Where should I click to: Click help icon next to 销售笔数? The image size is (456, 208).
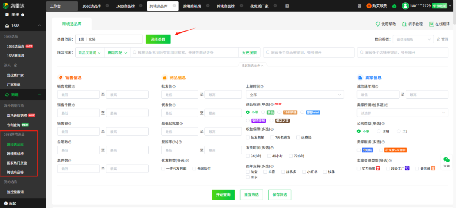click(73, 86)
